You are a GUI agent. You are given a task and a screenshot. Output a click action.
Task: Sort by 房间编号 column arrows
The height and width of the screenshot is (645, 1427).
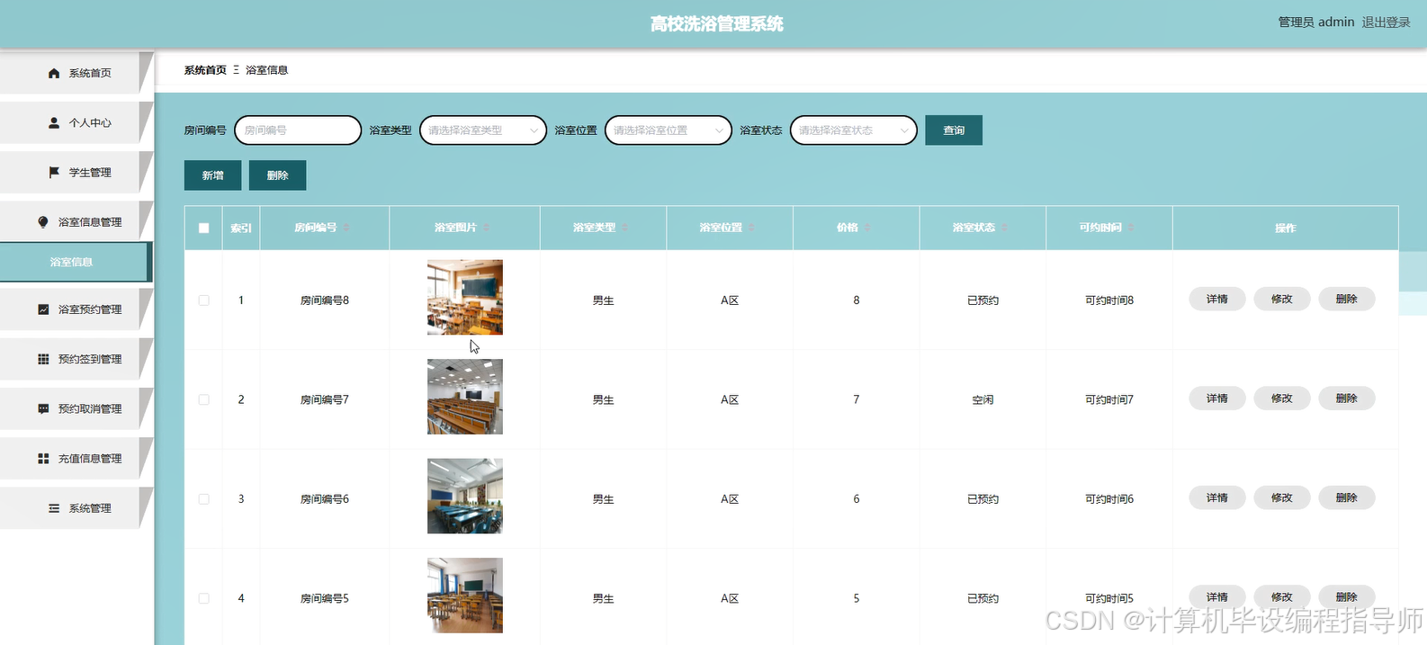pyautogui.click(x=346, y=228)
